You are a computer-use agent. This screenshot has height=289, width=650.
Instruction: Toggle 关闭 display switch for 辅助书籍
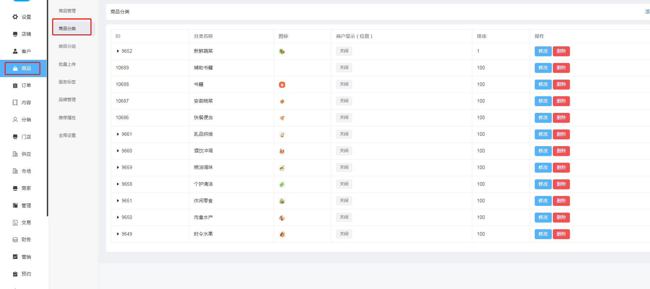(x=344, y=68)
